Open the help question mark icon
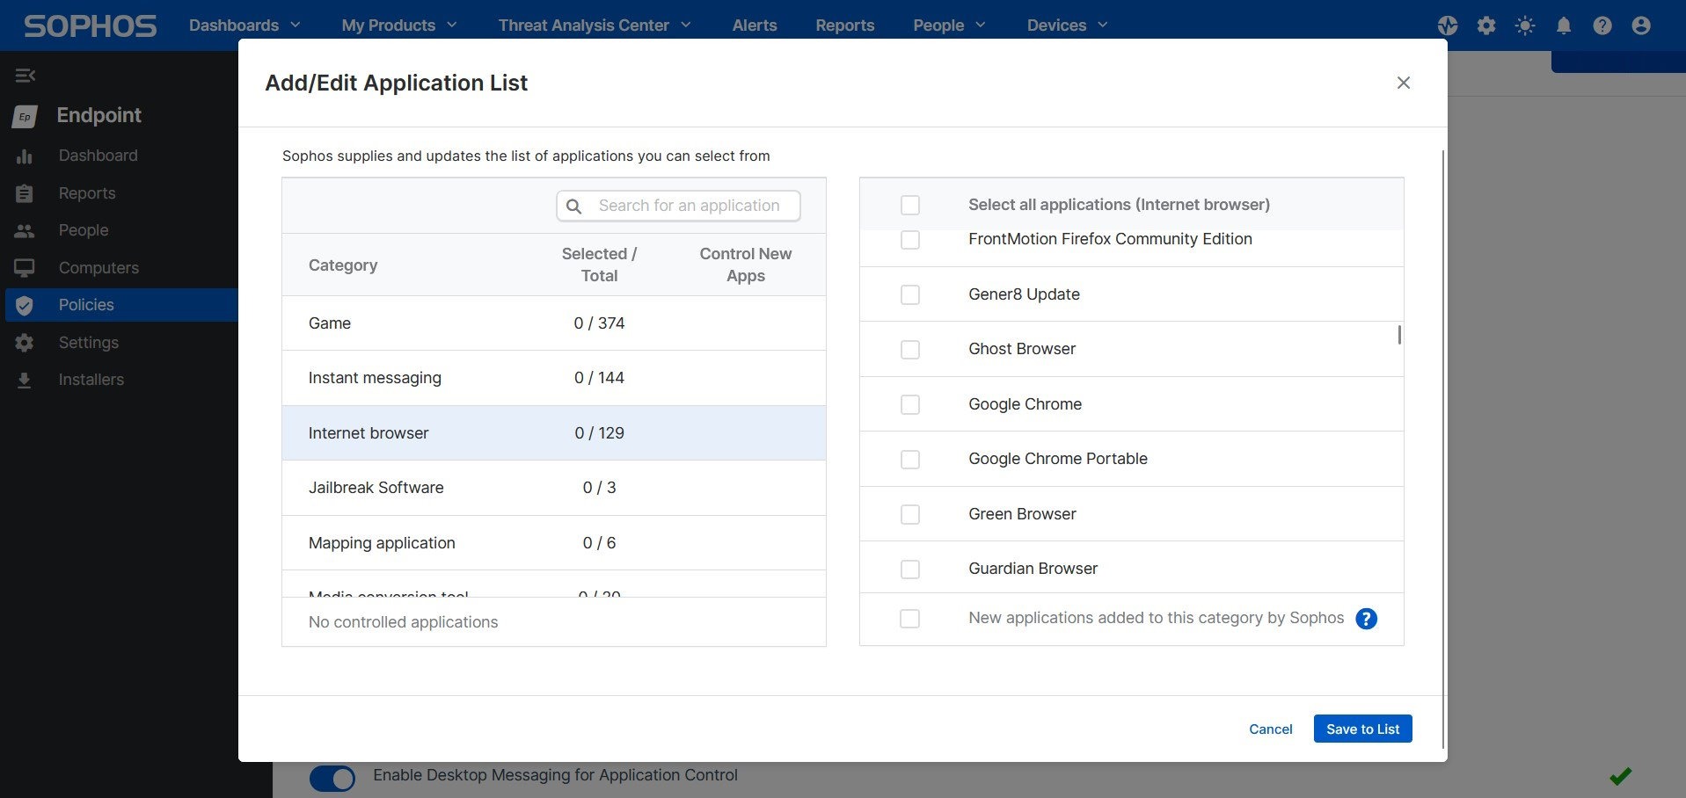The width and height of the screenshot is (1686, 798). click(x=1602, y=25)
